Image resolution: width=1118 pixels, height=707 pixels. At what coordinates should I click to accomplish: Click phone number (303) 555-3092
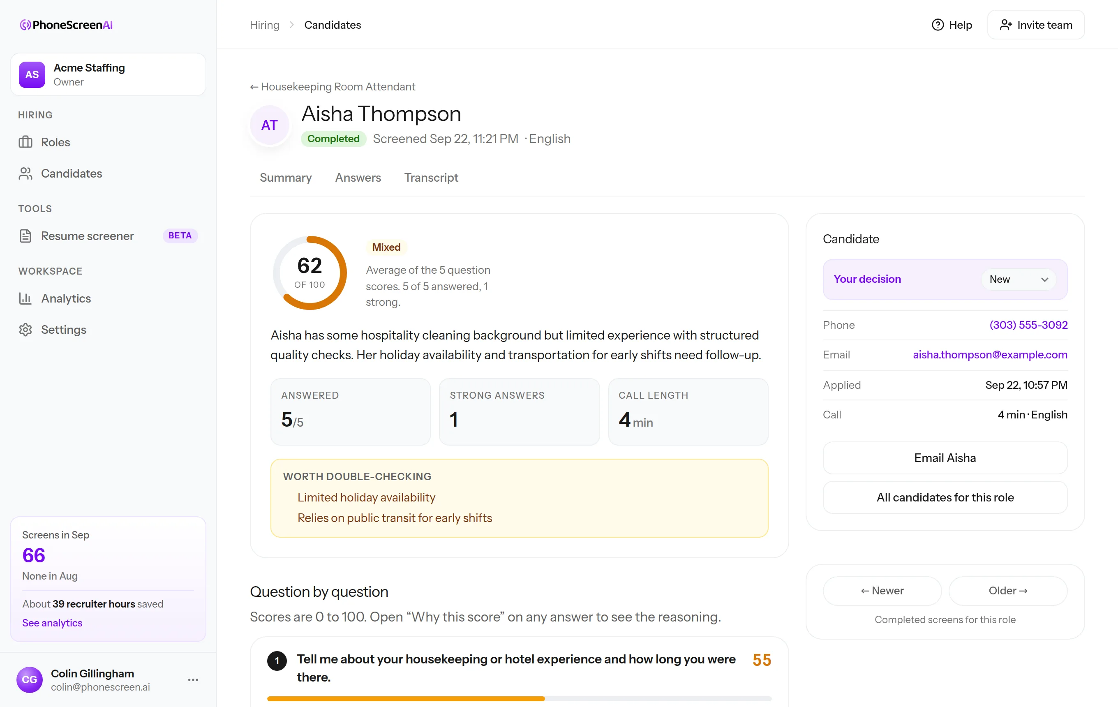pyautogui.click(x=1028, y=325)
